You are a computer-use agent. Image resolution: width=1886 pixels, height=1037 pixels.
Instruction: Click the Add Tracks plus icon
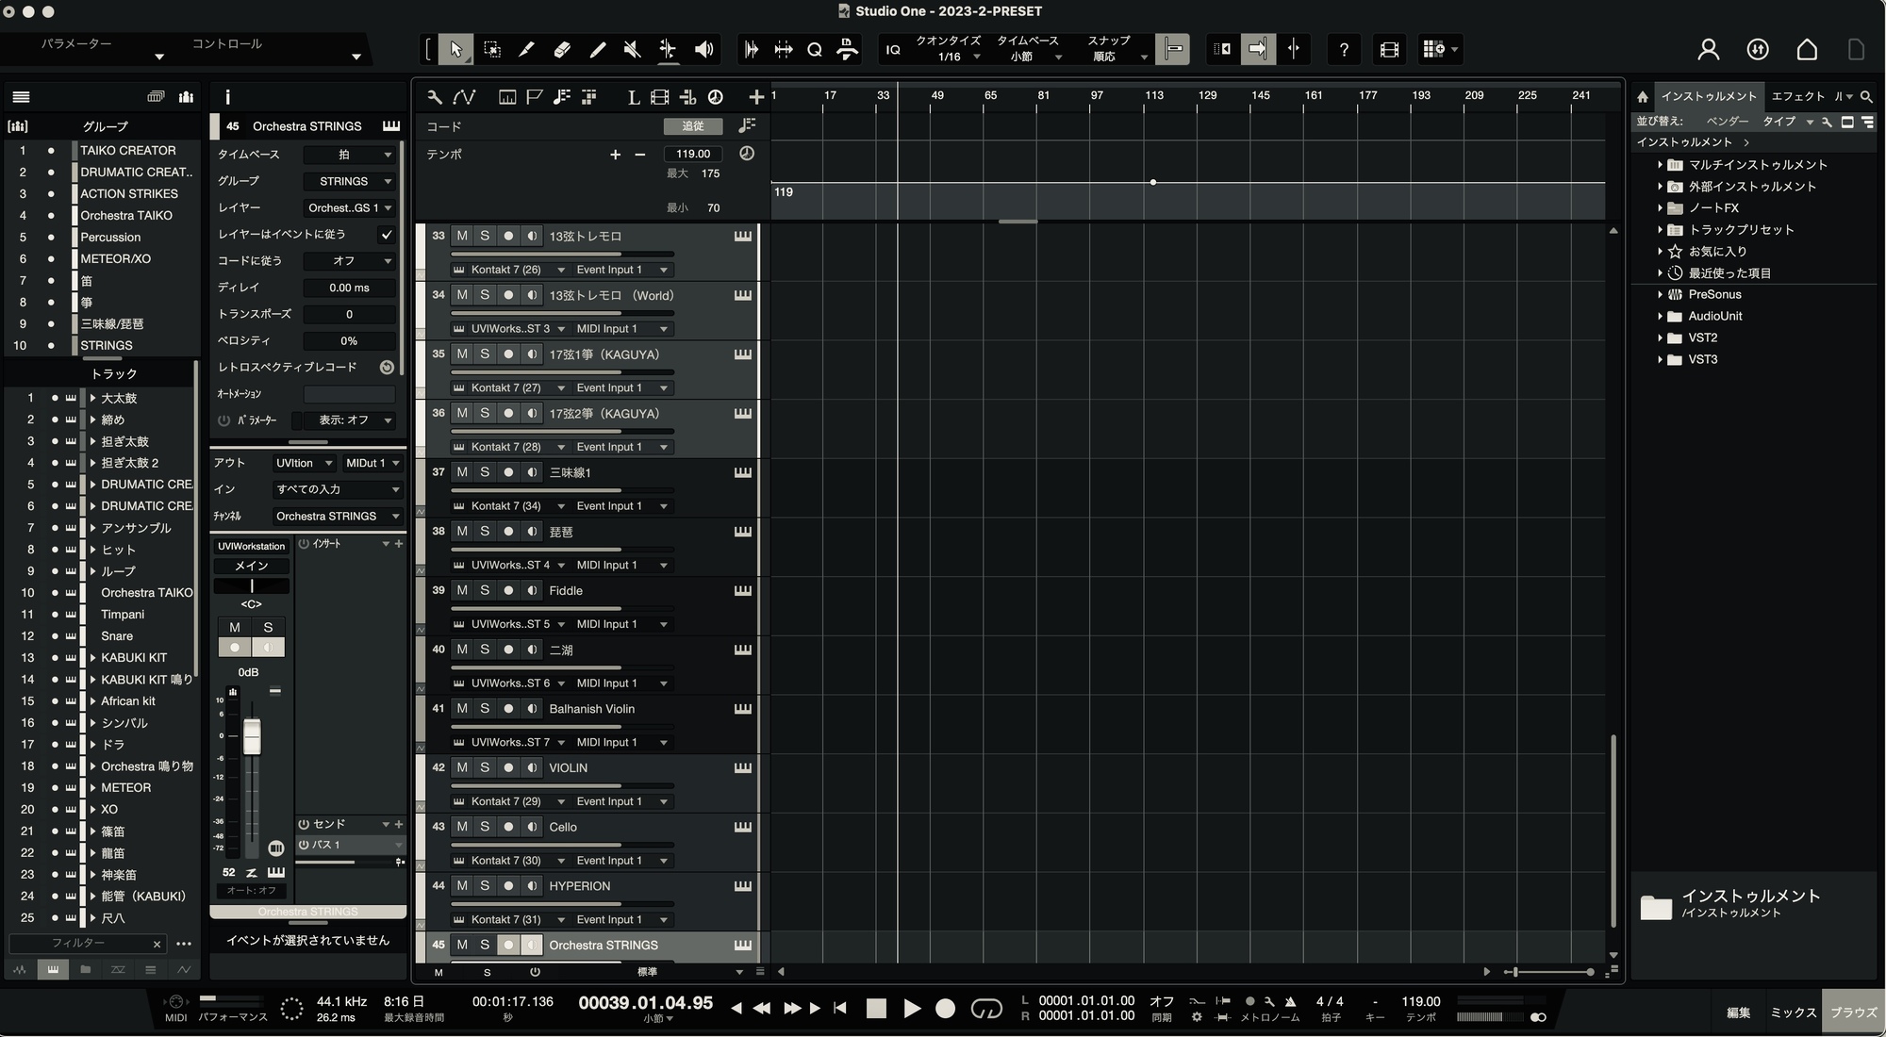click(x=755, y=97)
